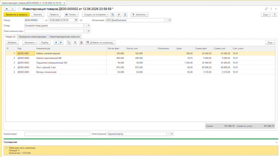The width and height of the screenshot is (280, 157).
Task: Expand the Ответственный dropdown arrow
Action: pos(168,134)
